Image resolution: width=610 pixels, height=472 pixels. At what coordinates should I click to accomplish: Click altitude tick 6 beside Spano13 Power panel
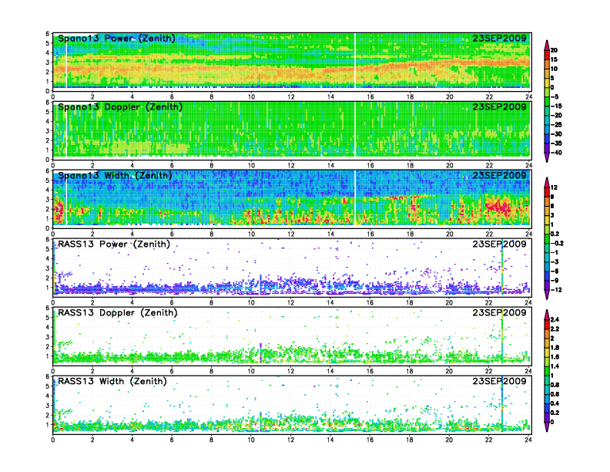click(48, 34)
